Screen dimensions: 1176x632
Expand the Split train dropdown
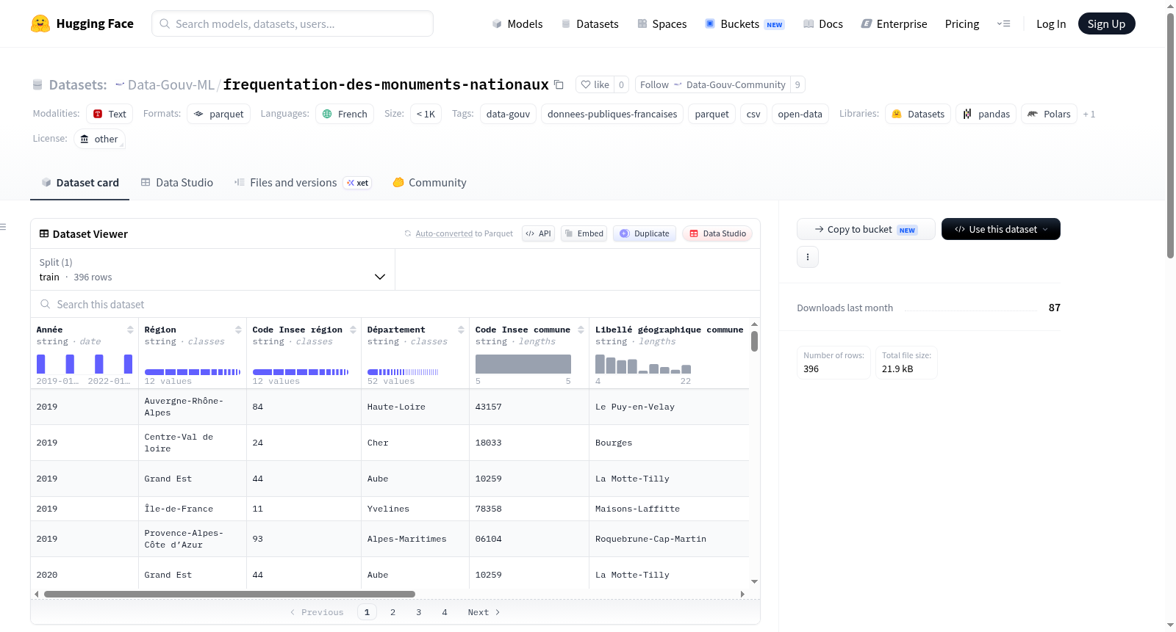212,269
